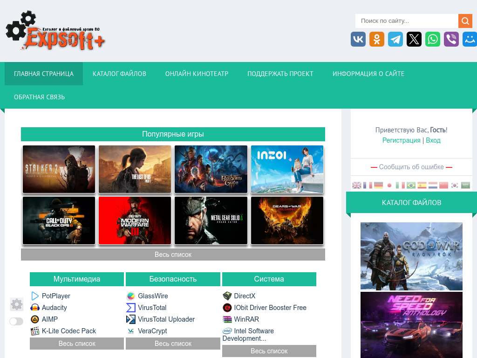
Task: Select the Japanese flag language
Action: [x=389, y=185]
